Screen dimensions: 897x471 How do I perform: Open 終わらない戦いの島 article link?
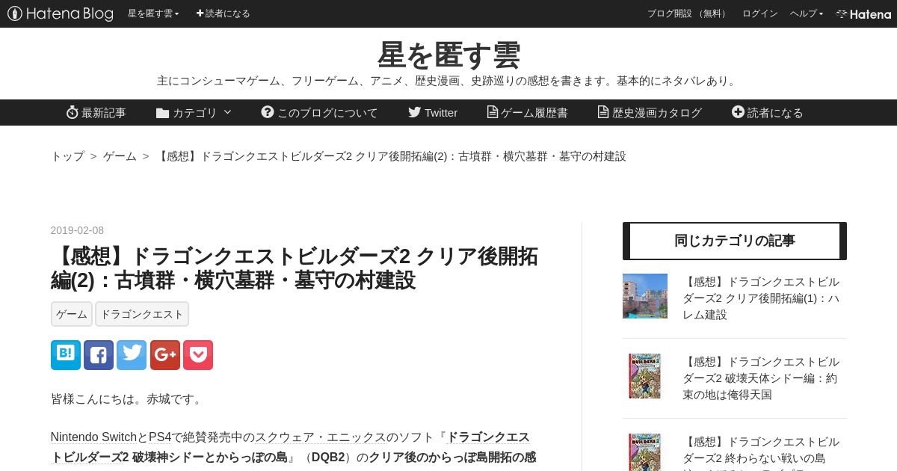tap(761, 452)
